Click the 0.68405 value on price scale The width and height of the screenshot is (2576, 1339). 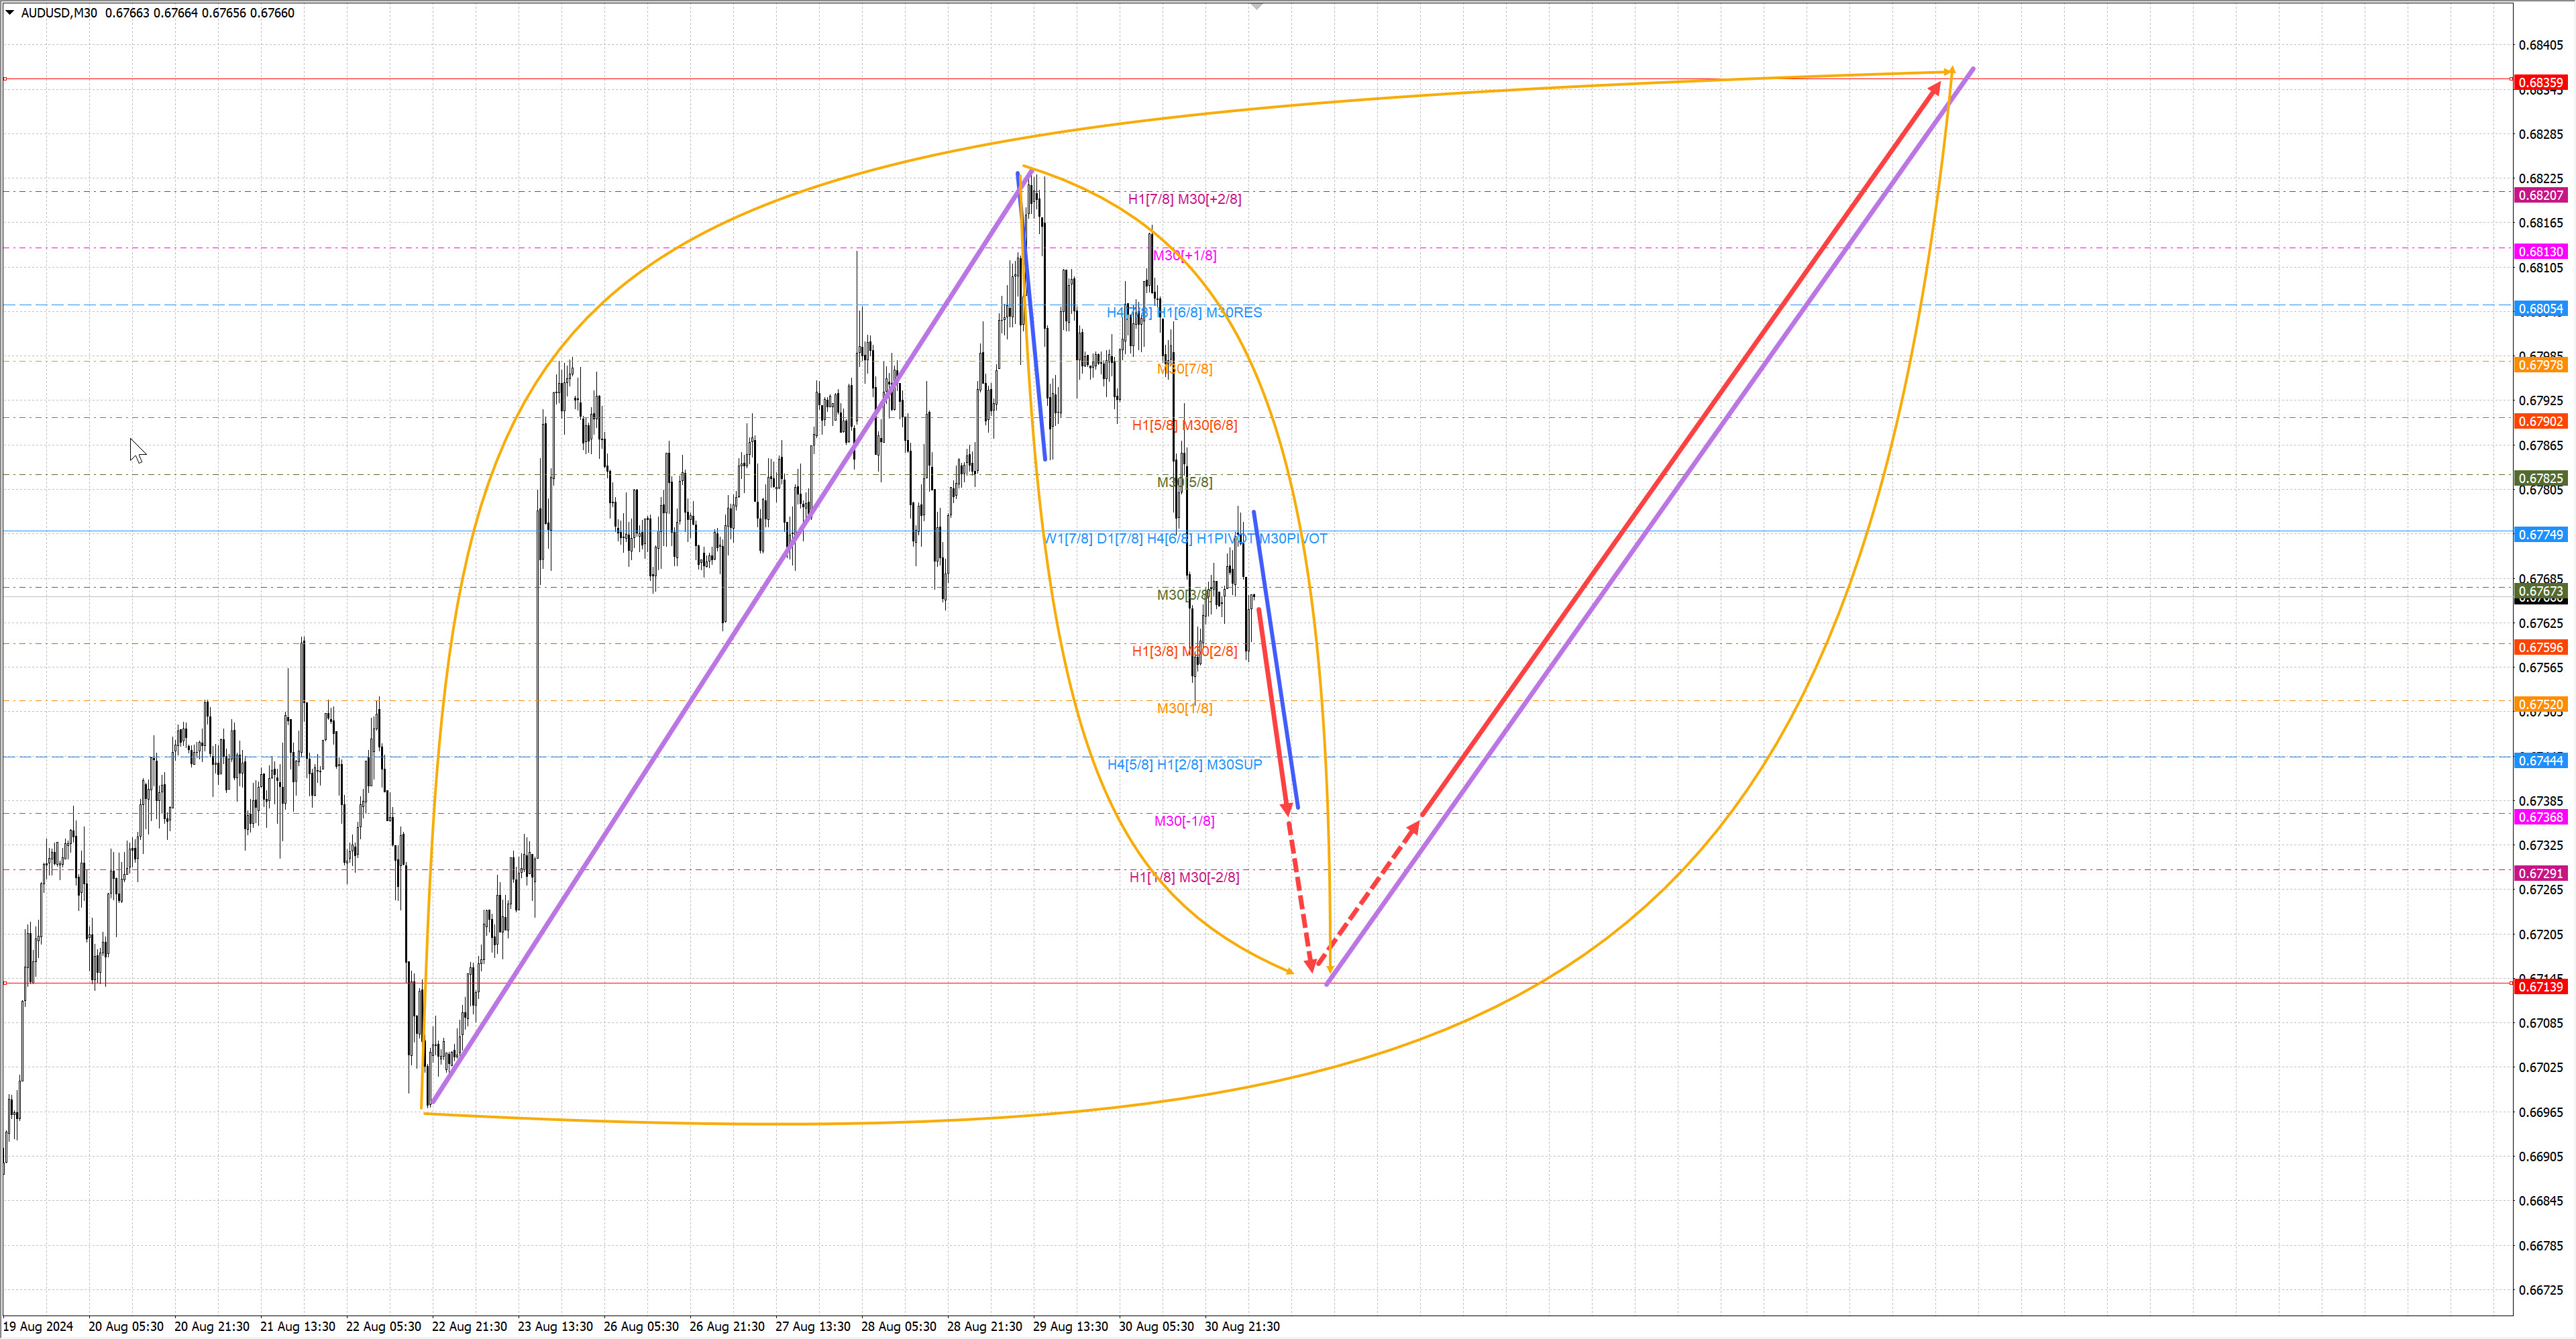coord(2540,45)
